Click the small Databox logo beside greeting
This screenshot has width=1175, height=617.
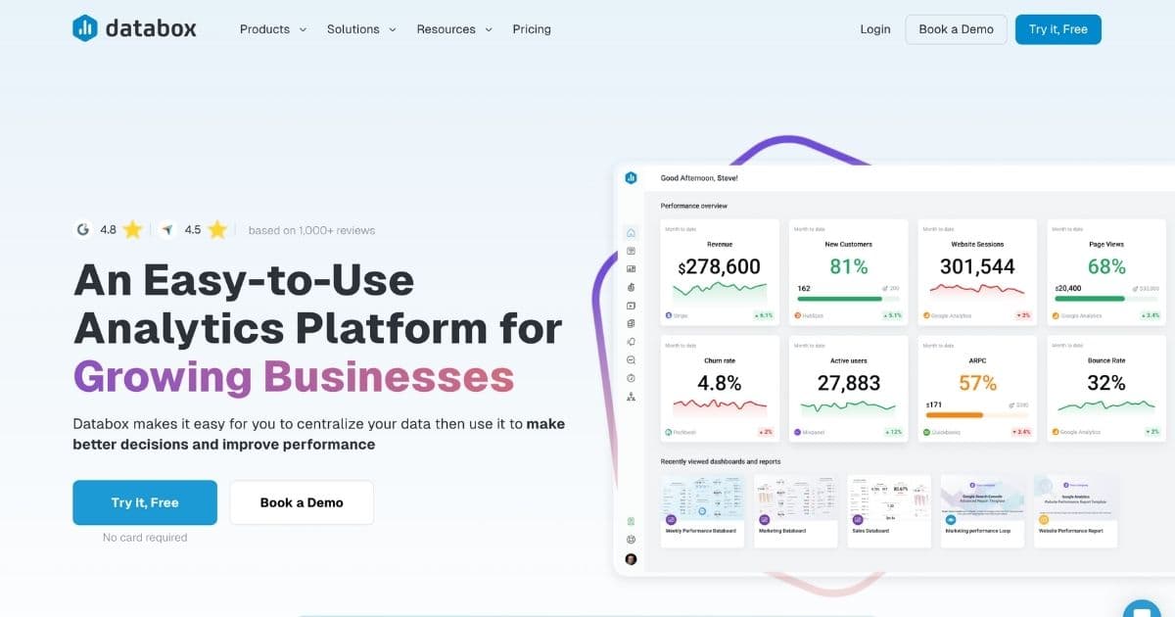click(x=631, y=178)
